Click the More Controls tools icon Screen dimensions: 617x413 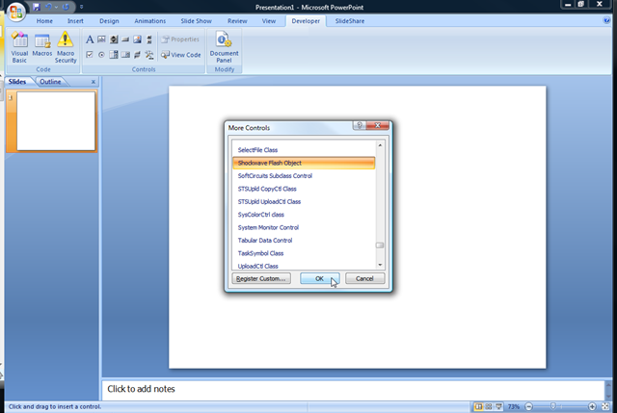coord(149,55)
